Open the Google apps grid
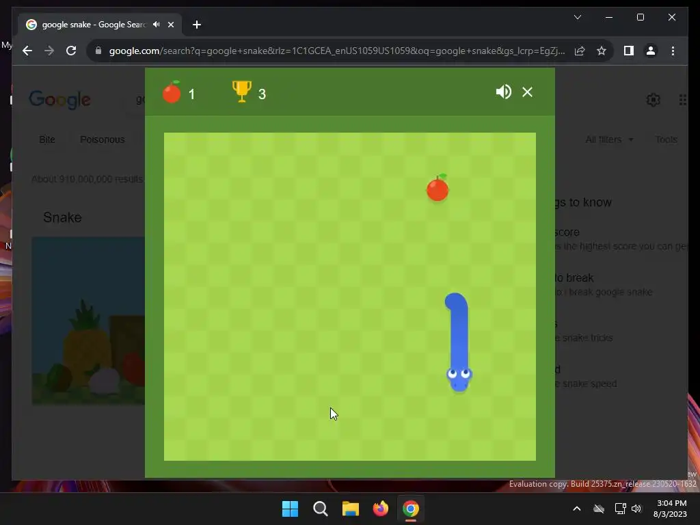 683,100
